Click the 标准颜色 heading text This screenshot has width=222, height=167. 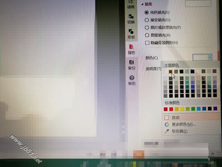[172, 103]
